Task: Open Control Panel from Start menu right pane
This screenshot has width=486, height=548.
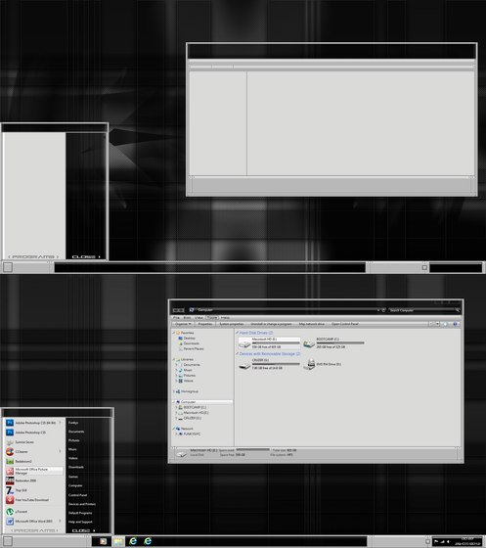Action: click(78, 495)
